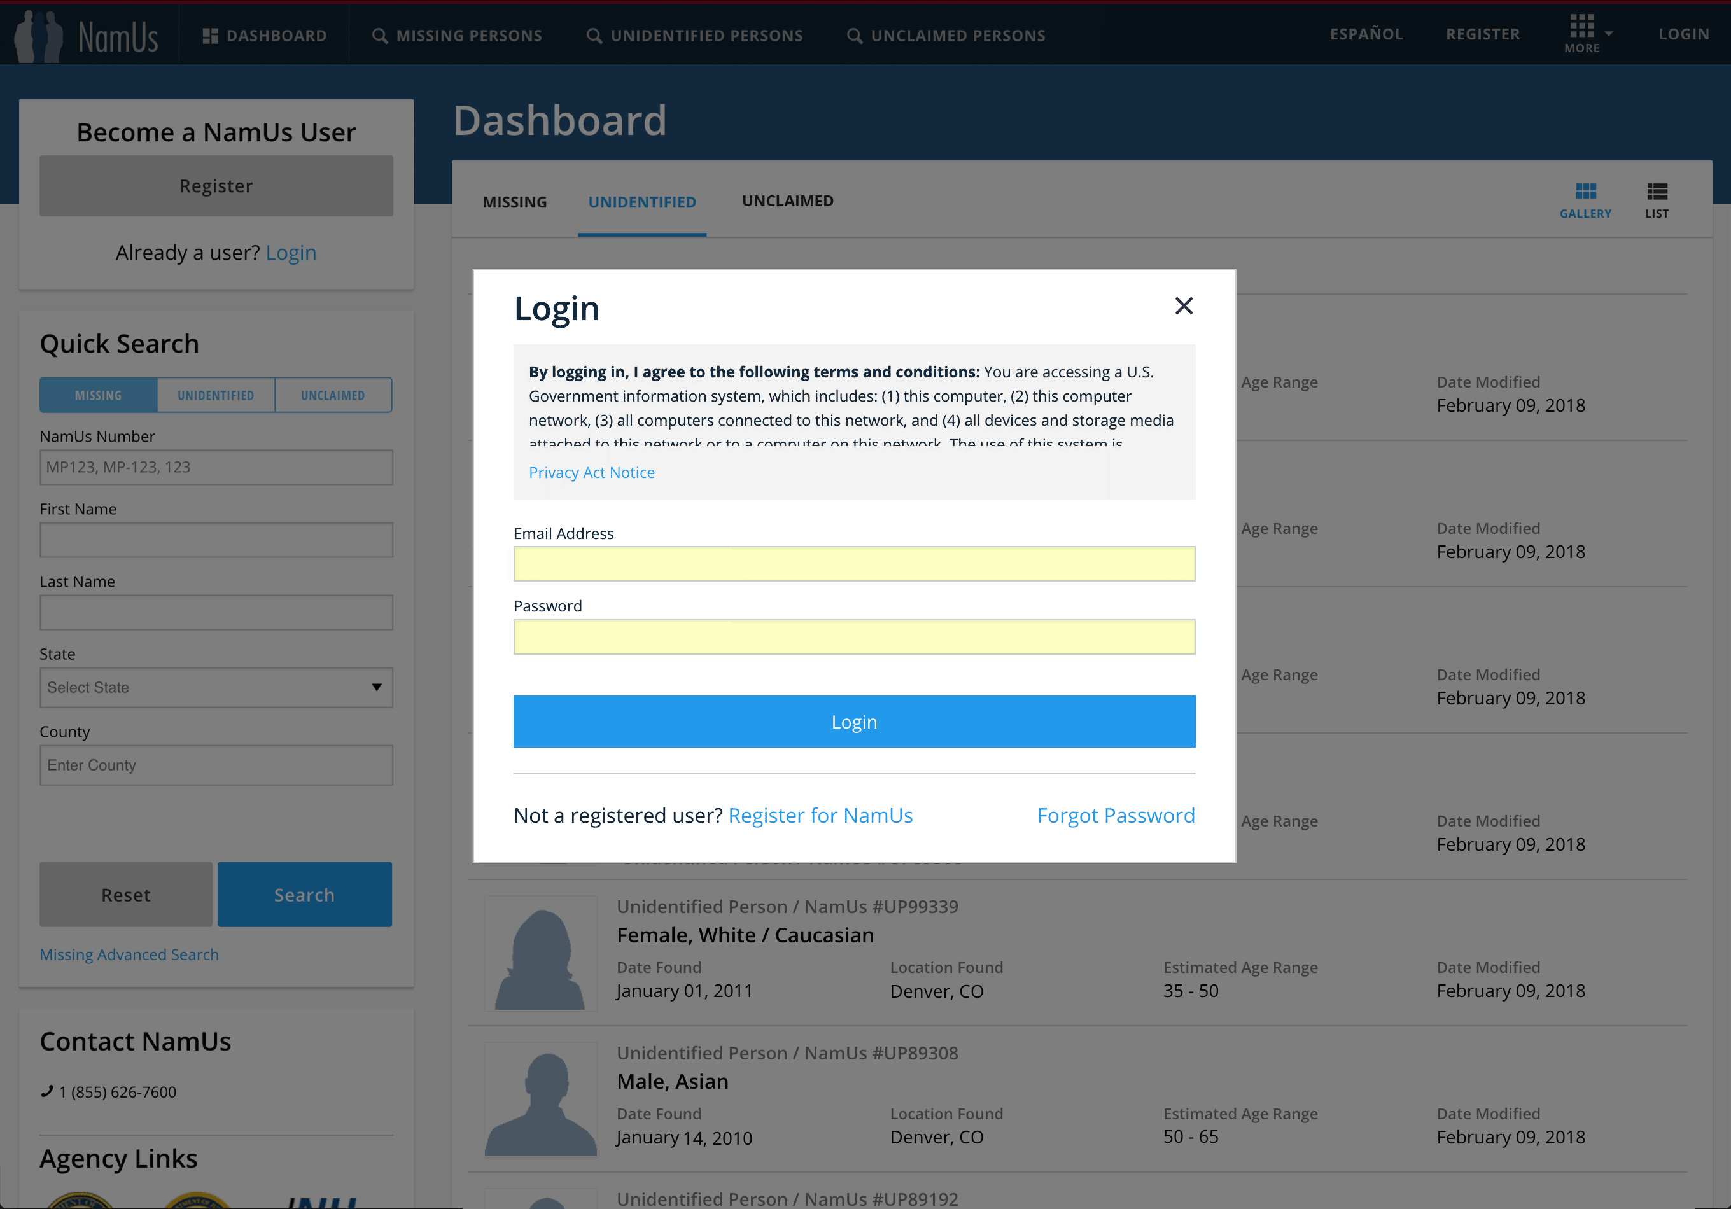
Task: Switch to the Unclaimed dashboard tab
Action: (x=788, y=201)
